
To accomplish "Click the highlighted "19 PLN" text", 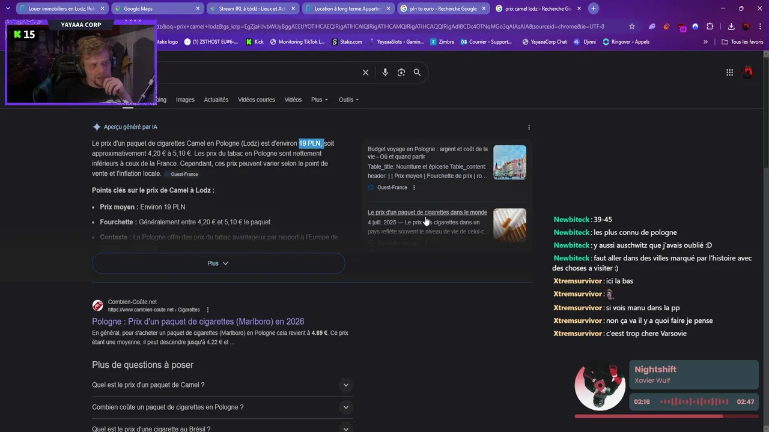I will (311, 143).
